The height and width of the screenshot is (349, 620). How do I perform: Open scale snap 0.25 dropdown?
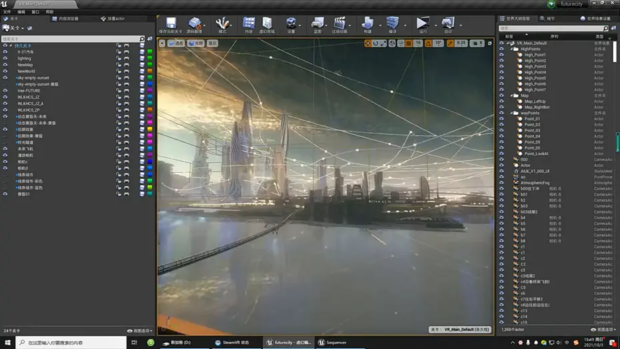pyautogui.click(x=461, y=43)
